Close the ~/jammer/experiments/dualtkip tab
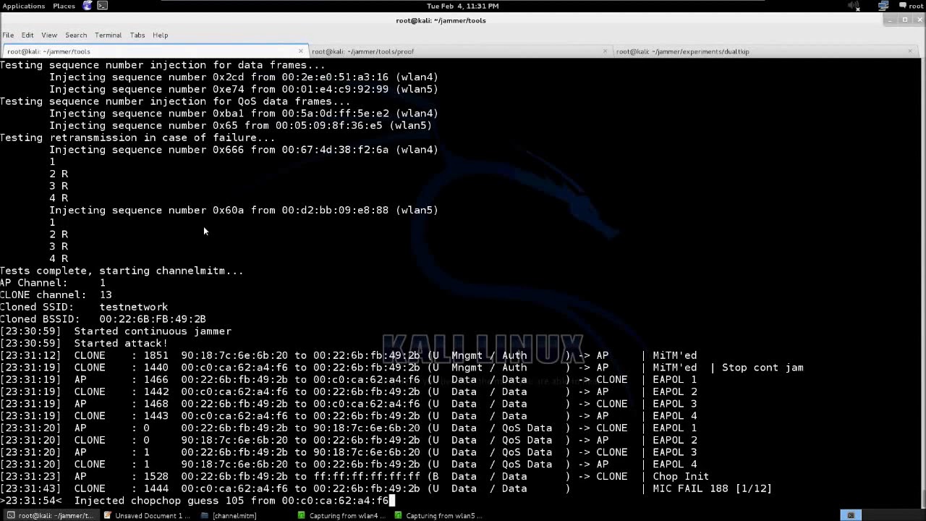The image size is (926, 521). [x=910, y=51]
